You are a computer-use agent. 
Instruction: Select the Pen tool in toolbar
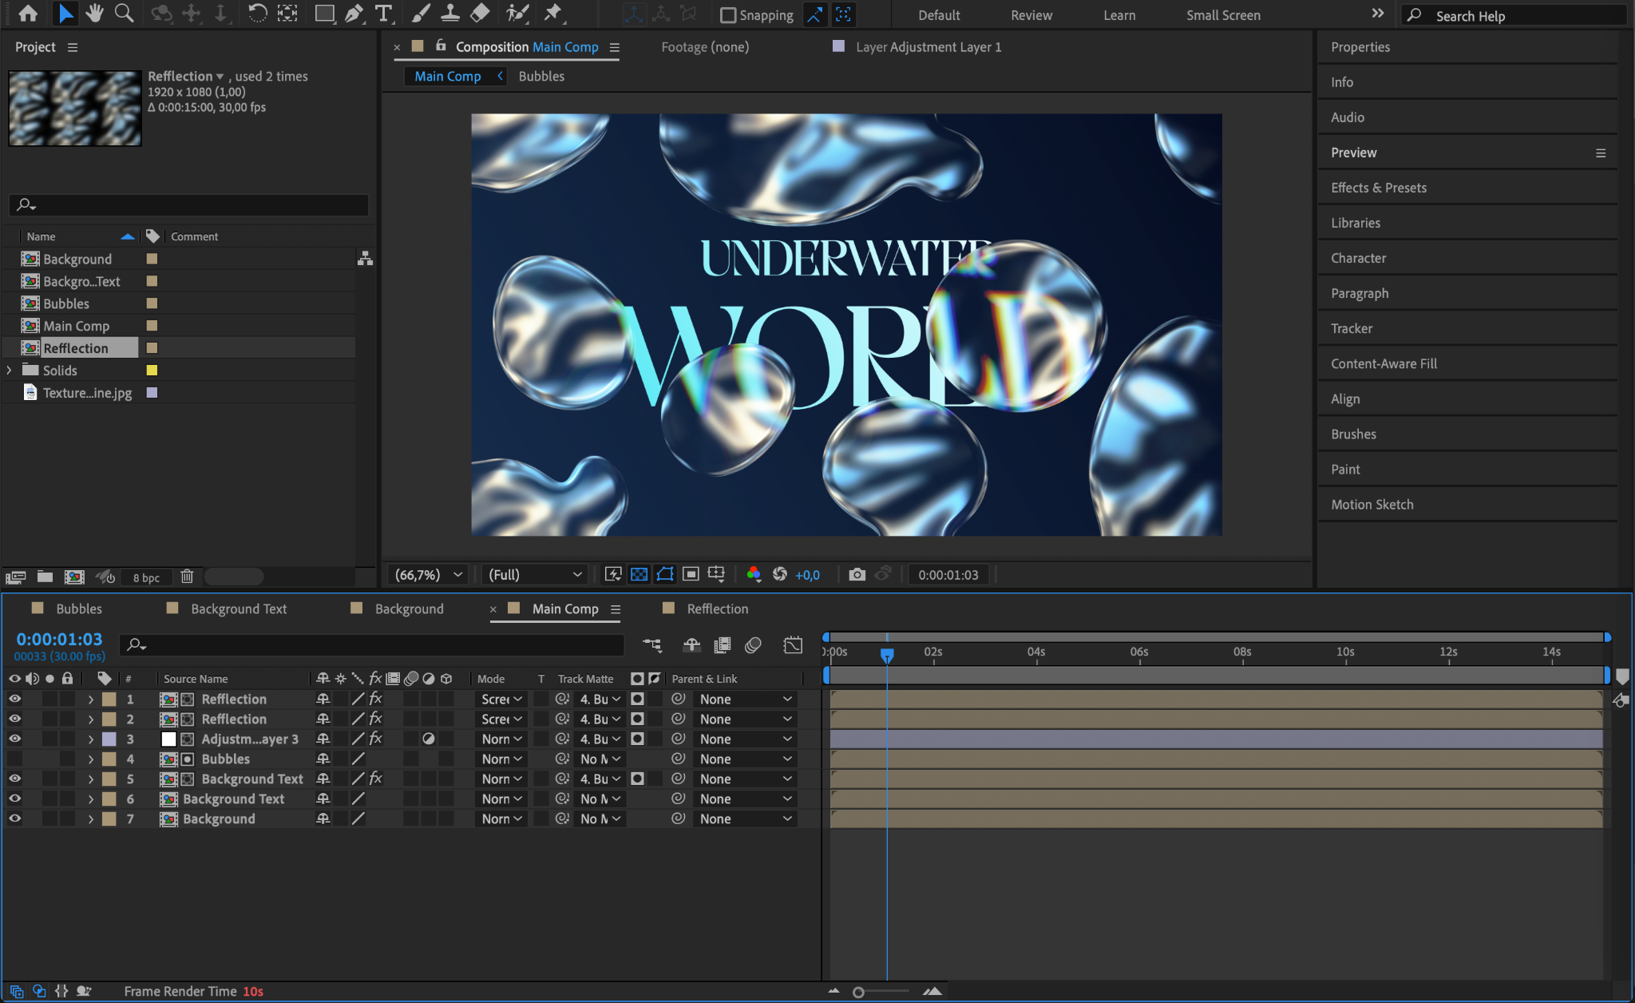tap(354, 14)
